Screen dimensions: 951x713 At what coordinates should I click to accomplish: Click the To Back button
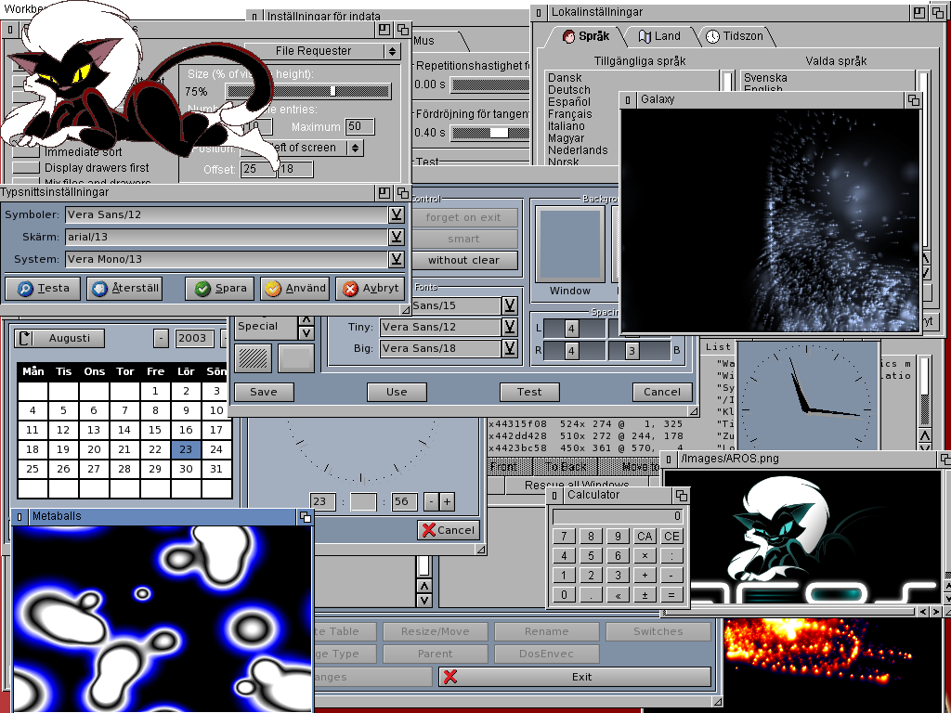(x=566, y=466)
